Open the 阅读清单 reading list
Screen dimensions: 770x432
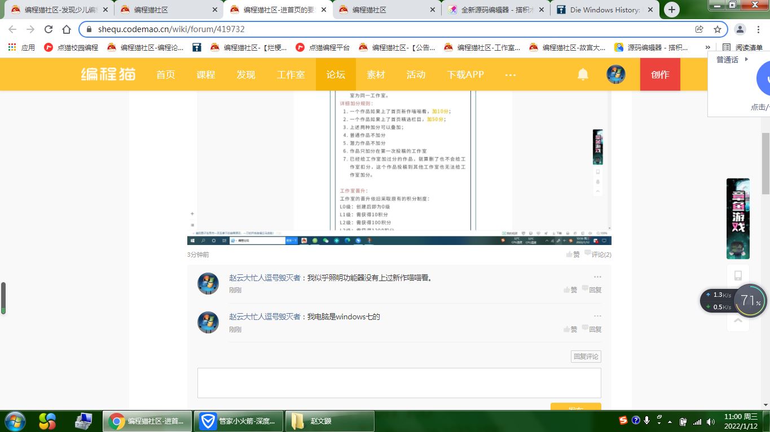[743, 48]
